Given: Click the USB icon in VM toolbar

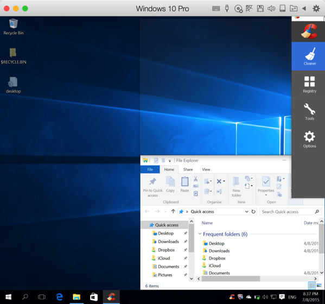Looking at the screenshot, I should 227,9.
